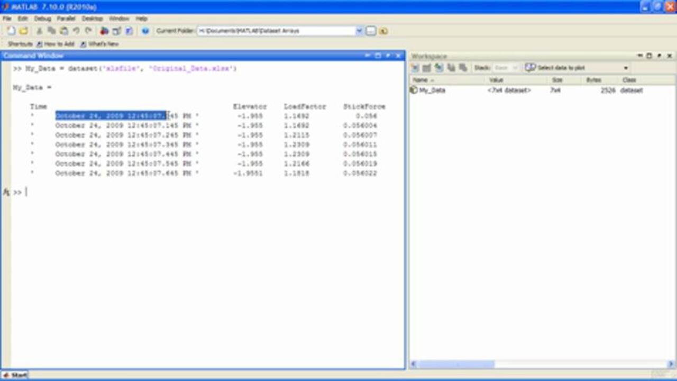The image size is (677, 381).
Task: Click the New file icon in the toolbar
Action: tap(11, 31)
